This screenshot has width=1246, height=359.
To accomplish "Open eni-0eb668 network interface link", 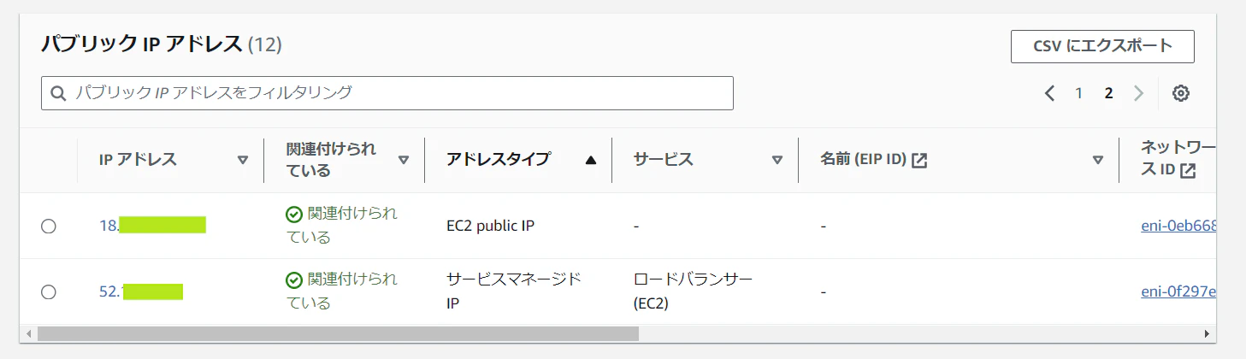I will point(1178,227).
